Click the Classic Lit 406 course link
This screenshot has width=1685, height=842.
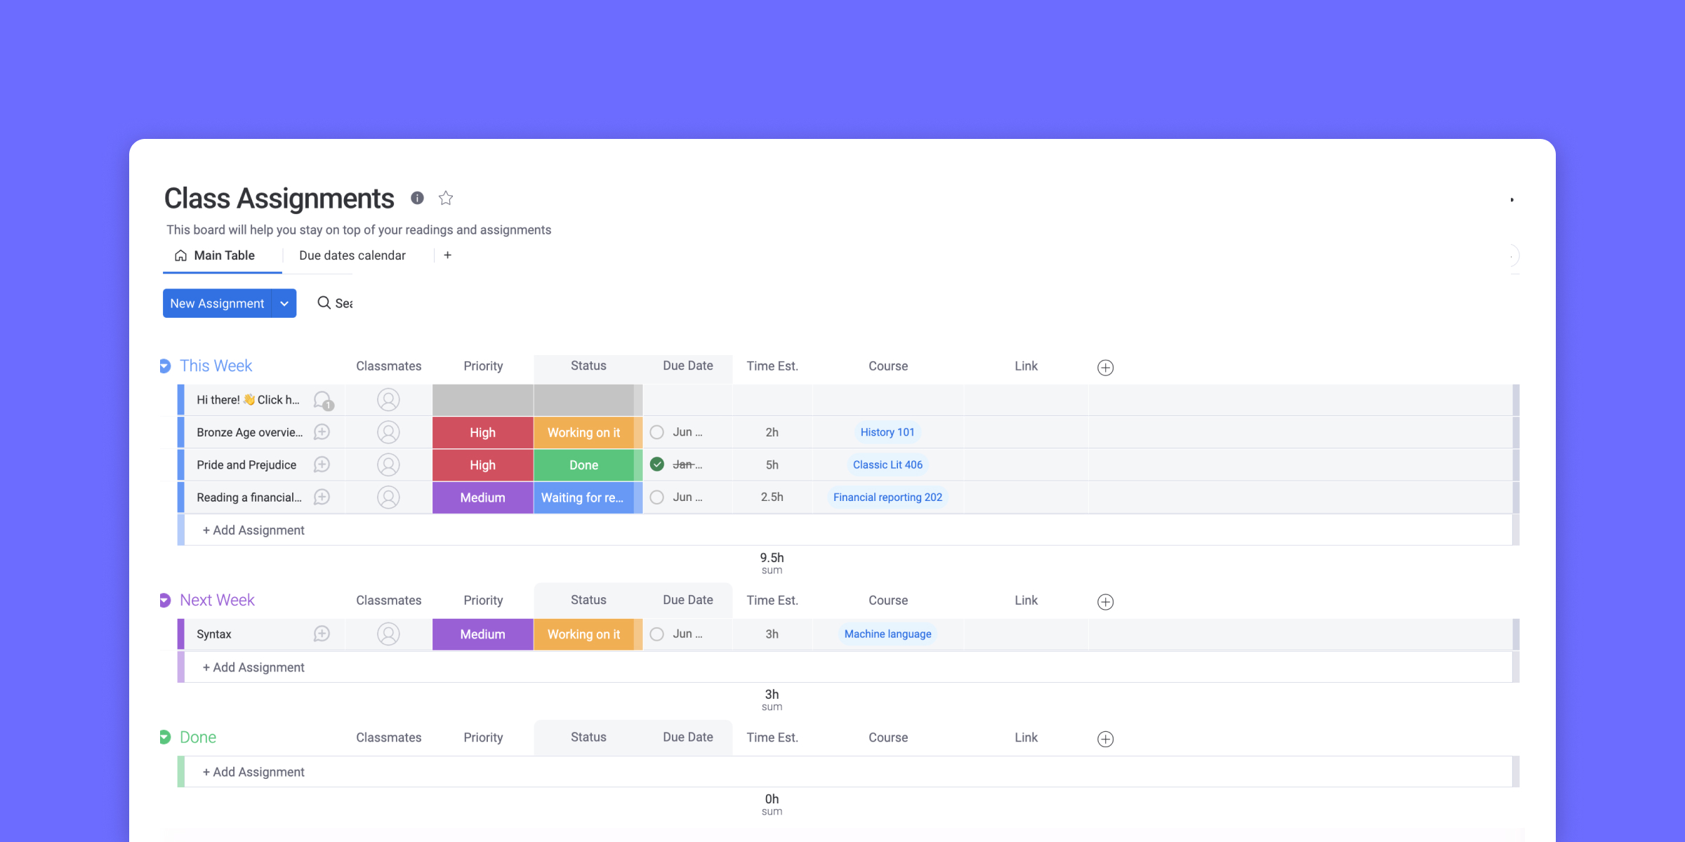point(887,464)
